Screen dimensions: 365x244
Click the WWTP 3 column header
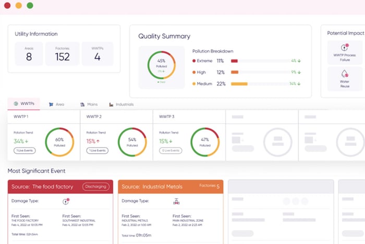point(189,117)
